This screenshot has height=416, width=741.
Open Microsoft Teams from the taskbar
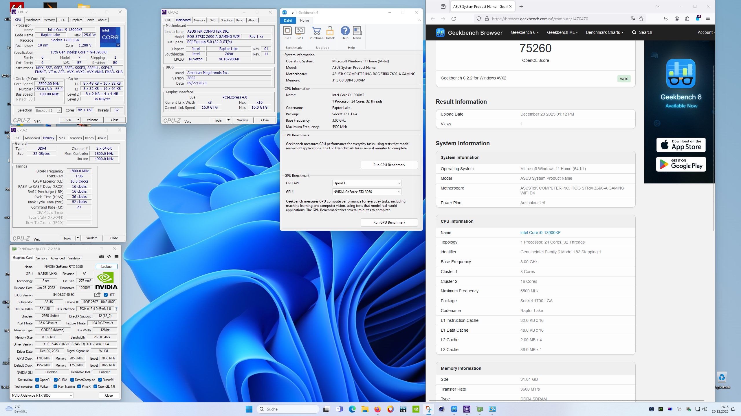[339, 409]
